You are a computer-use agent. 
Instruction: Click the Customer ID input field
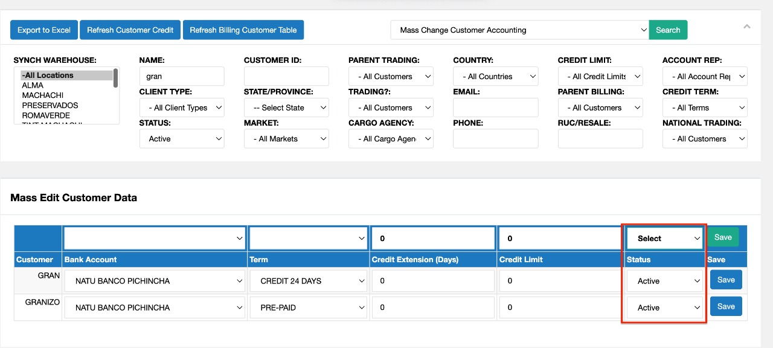click(286, 77)
